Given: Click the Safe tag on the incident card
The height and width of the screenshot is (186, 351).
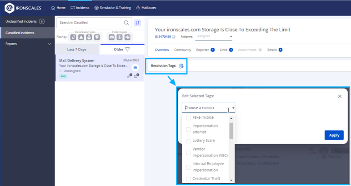Looking at the screenshot, I should pyautogui.click(x=63, y=76).
